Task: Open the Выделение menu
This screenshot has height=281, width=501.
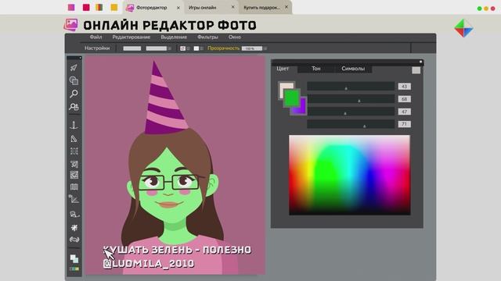Action: click(174, 37)
